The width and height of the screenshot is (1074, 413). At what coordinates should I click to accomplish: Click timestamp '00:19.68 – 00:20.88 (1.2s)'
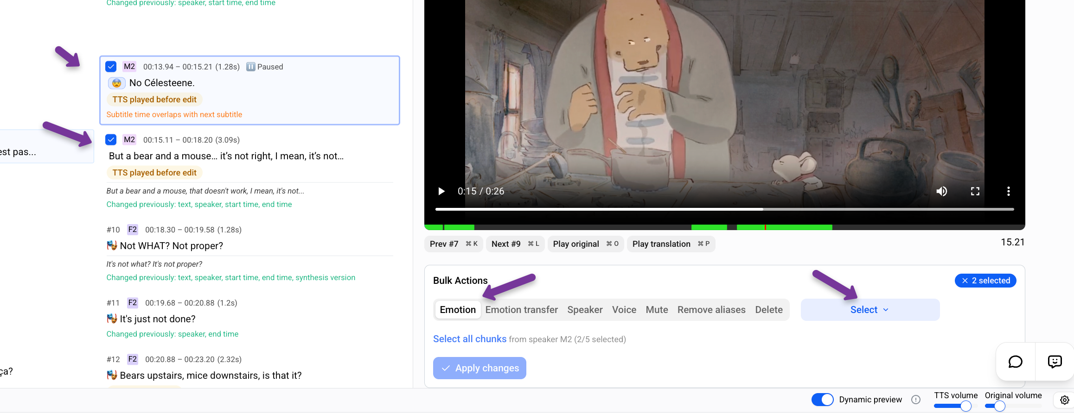(x=191, y=303)
